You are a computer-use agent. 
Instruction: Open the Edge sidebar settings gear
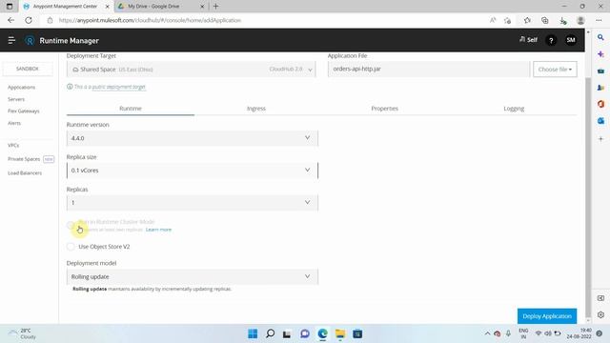pos(600,314)
